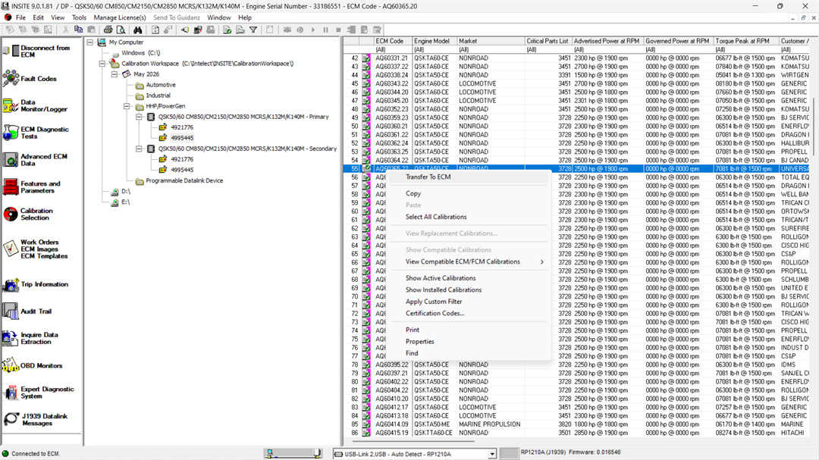Open the USB-Link datalink adapter dropdown

(491, 454)
